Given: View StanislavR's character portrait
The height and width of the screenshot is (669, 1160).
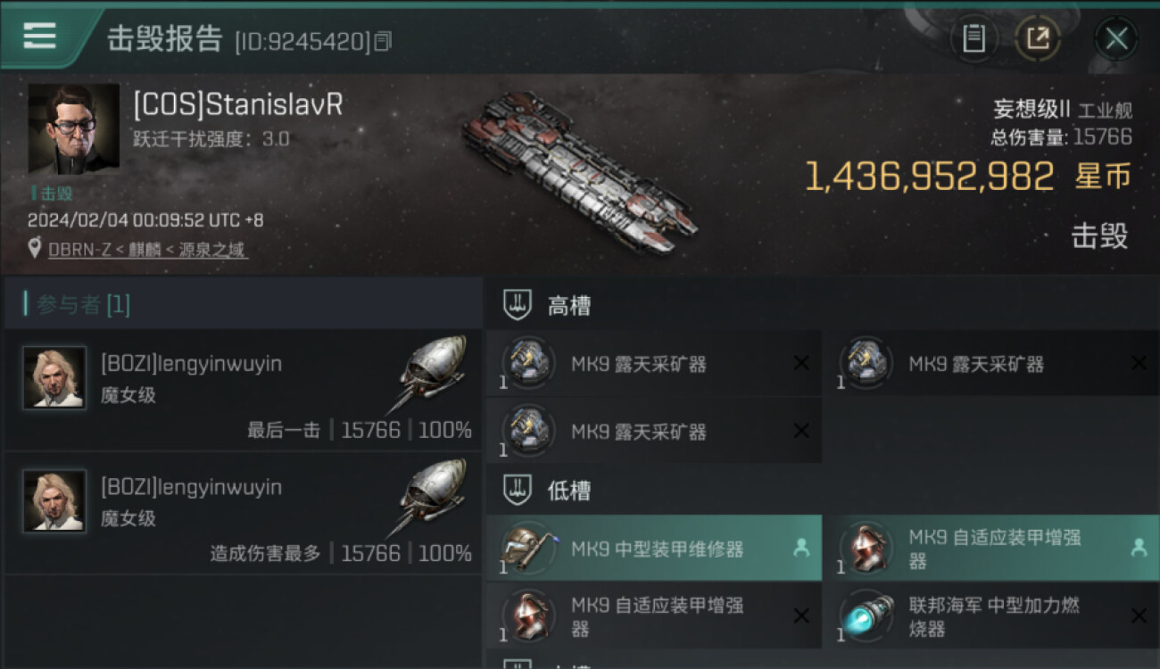Looking at the screenshot, I should (73, 128).
